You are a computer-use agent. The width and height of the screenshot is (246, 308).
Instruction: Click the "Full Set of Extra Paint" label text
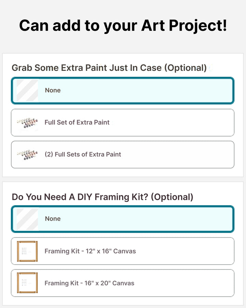pyautogui.click(x=77, y=123)
